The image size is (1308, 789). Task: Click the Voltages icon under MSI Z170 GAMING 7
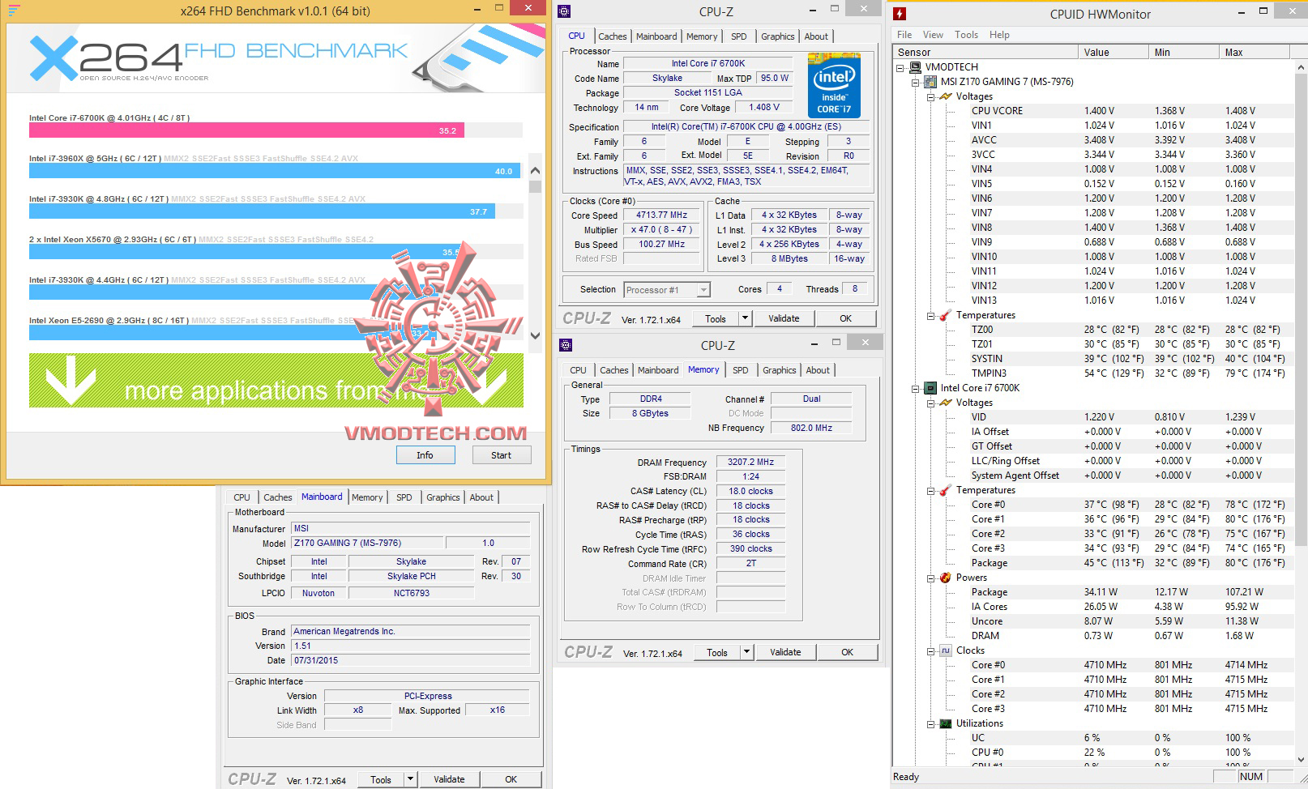click(x=945, y=96)
